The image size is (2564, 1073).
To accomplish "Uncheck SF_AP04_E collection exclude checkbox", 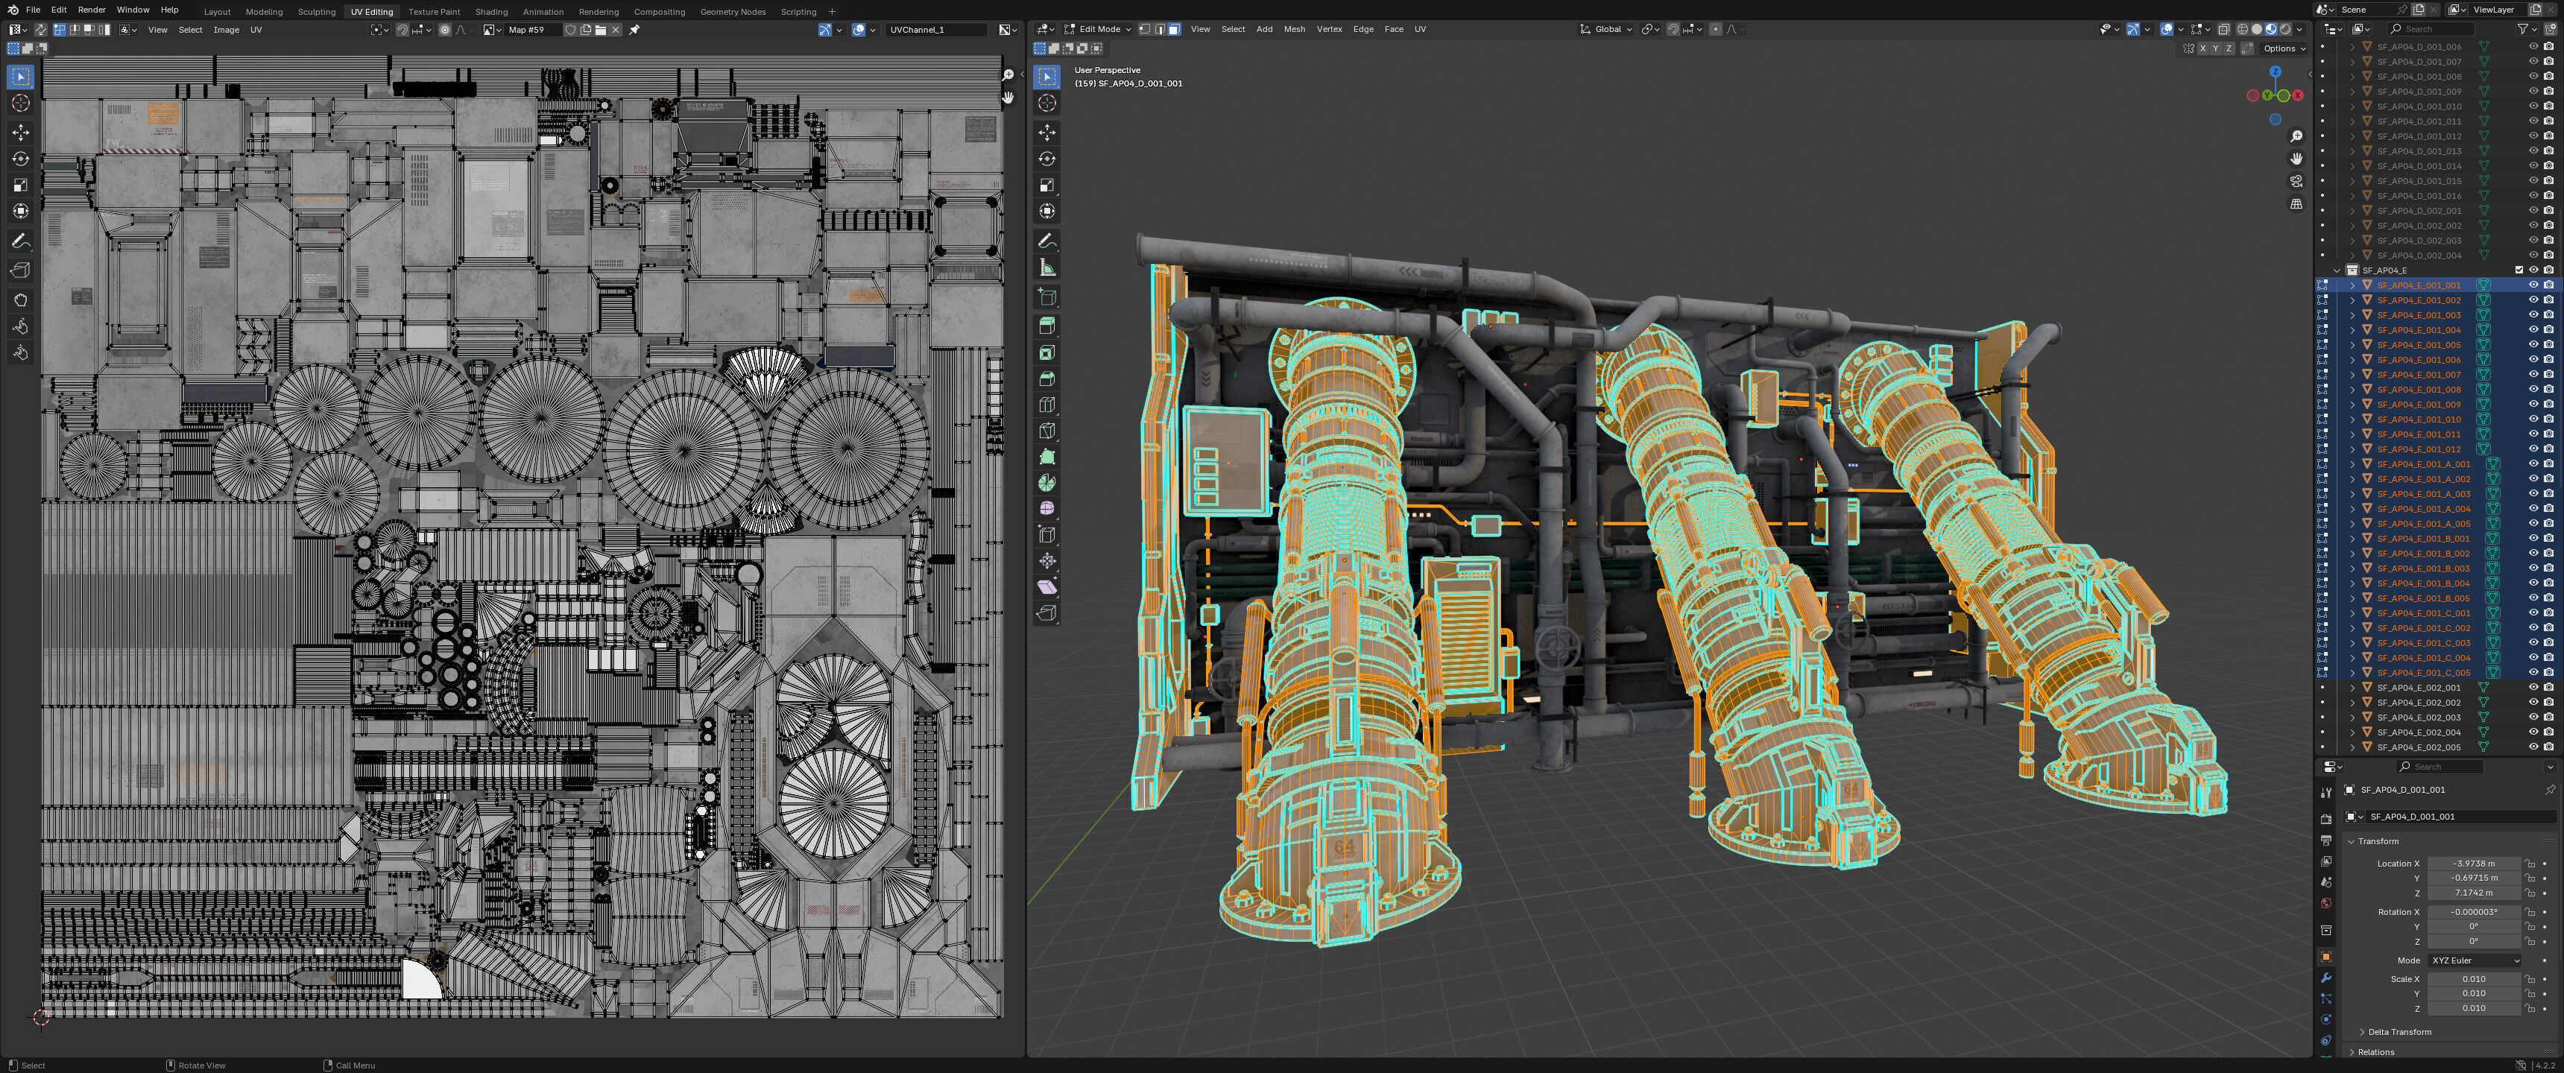I will click(2519, 270).
